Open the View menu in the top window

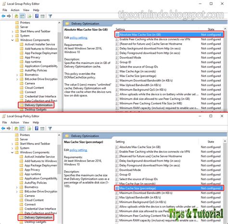coord(26,10)
